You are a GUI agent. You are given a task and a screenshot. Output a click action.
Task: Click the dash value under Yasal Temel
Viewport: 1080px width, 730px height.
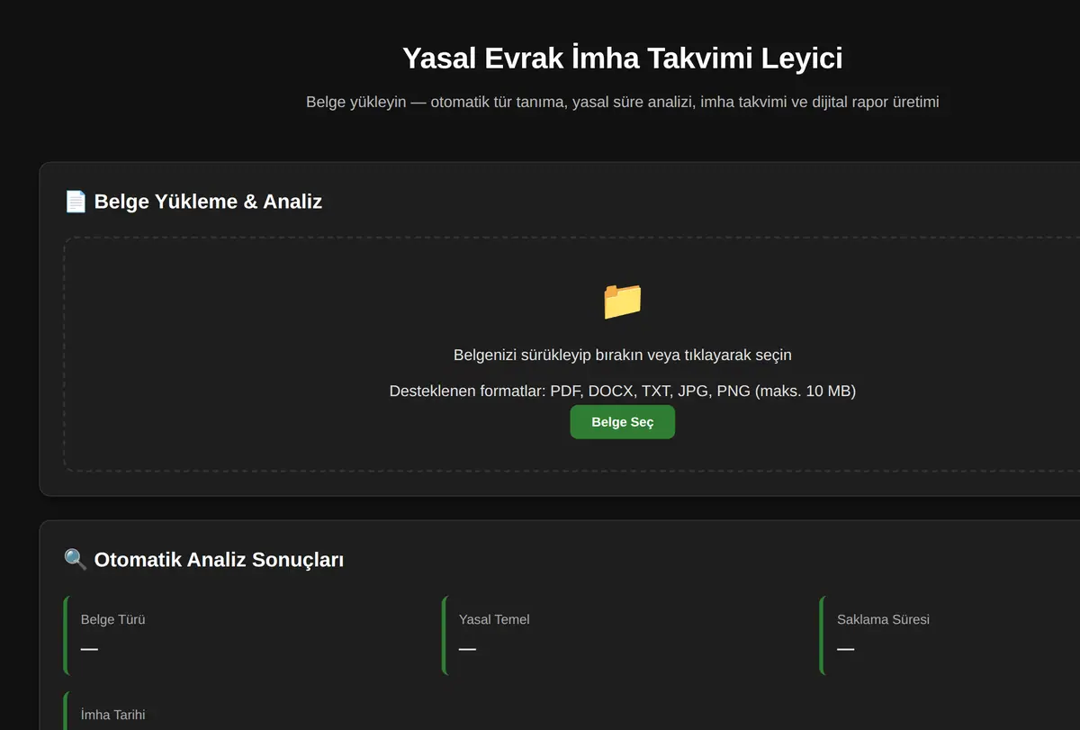[x=467, y=648]
